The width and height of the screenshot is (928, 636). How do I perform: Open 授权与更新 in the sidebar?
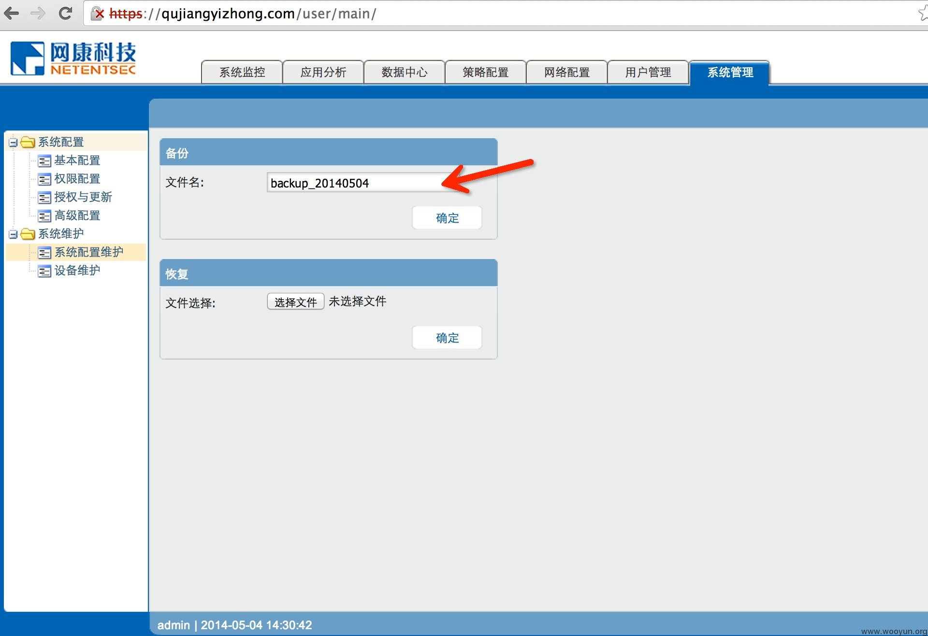coord(83,197)
